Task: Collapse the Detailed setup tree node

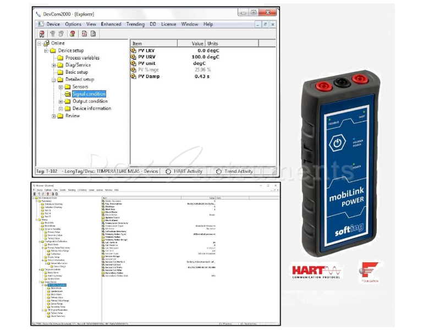Action: (x=53, y=80)
